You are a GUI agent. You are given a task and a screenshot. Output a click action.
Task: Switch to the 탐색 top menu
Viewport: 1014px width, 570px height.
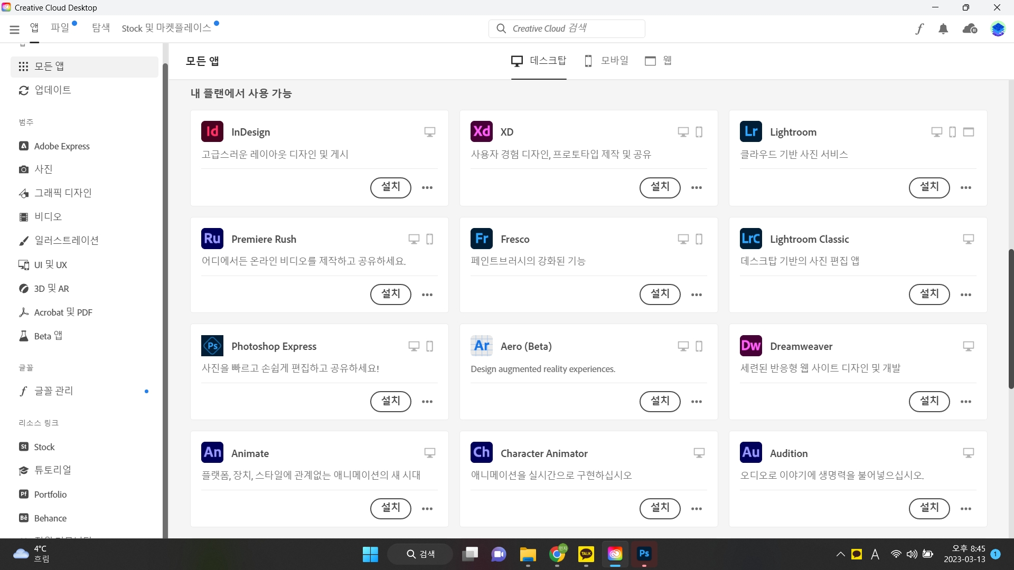pyautogui.click(x=101, y=28)
